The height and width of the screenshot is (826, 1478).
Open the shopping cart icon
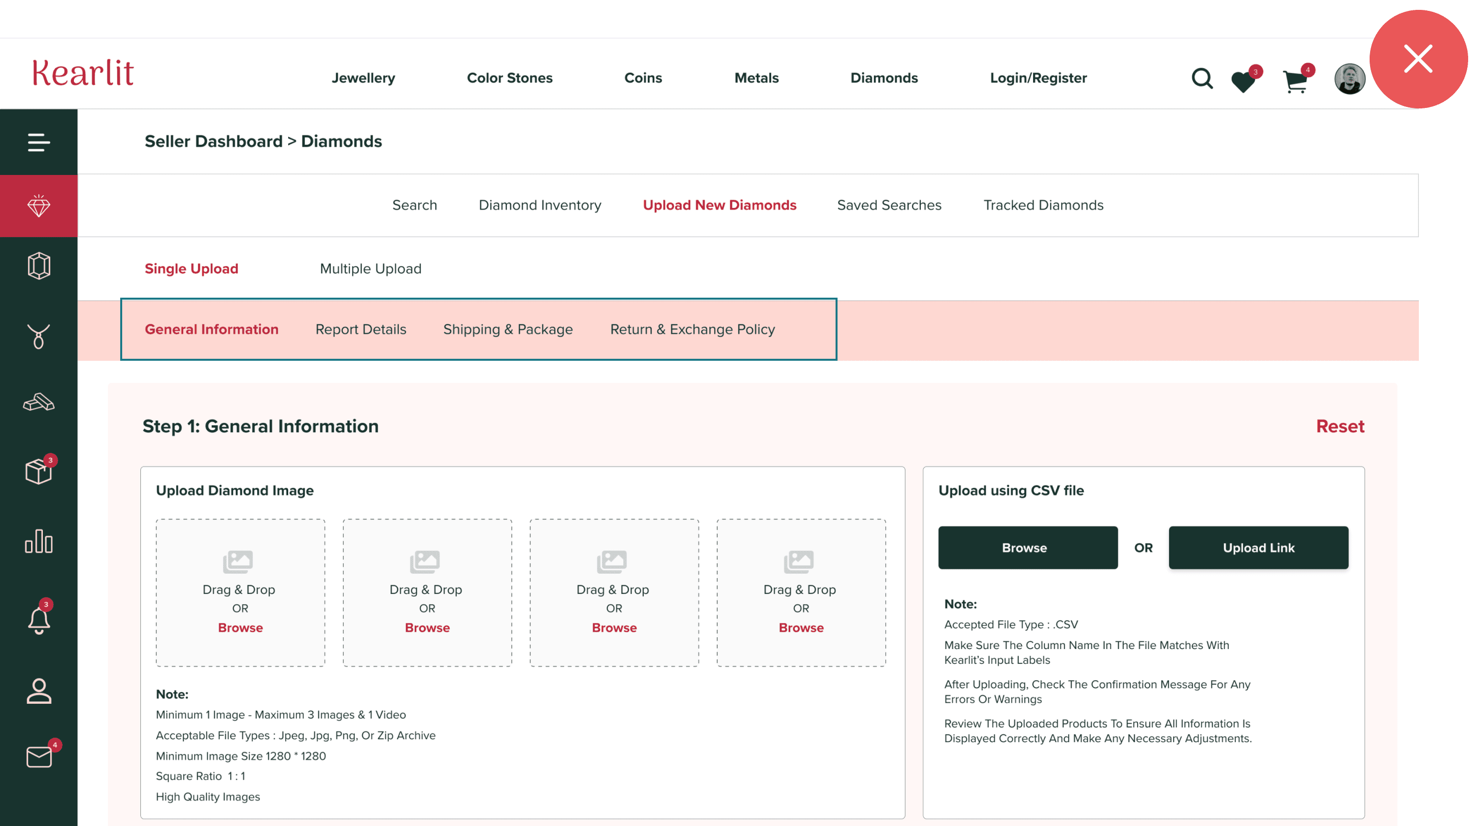pyautogui.click(x=1295, y=81)
